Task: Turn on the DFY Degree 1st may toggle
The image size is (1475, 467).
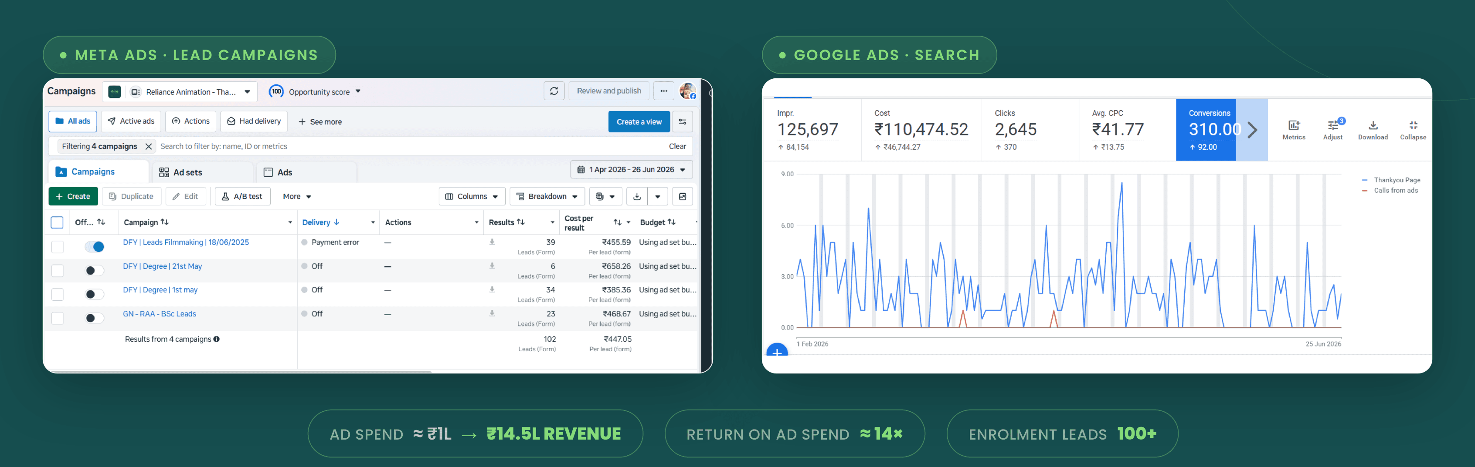Action: point(95,294)
